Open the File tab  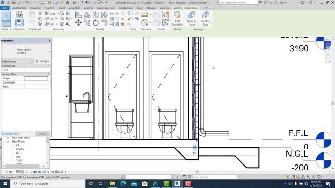tap(5, 8)
